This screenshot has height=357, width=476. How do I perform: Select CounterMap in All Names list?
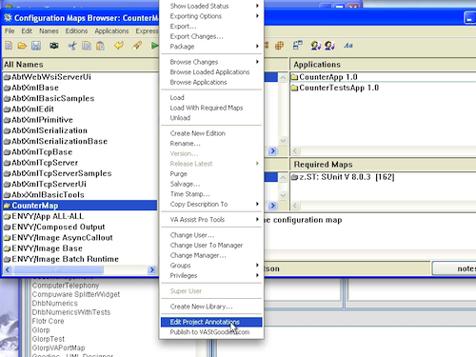(80, 206)
